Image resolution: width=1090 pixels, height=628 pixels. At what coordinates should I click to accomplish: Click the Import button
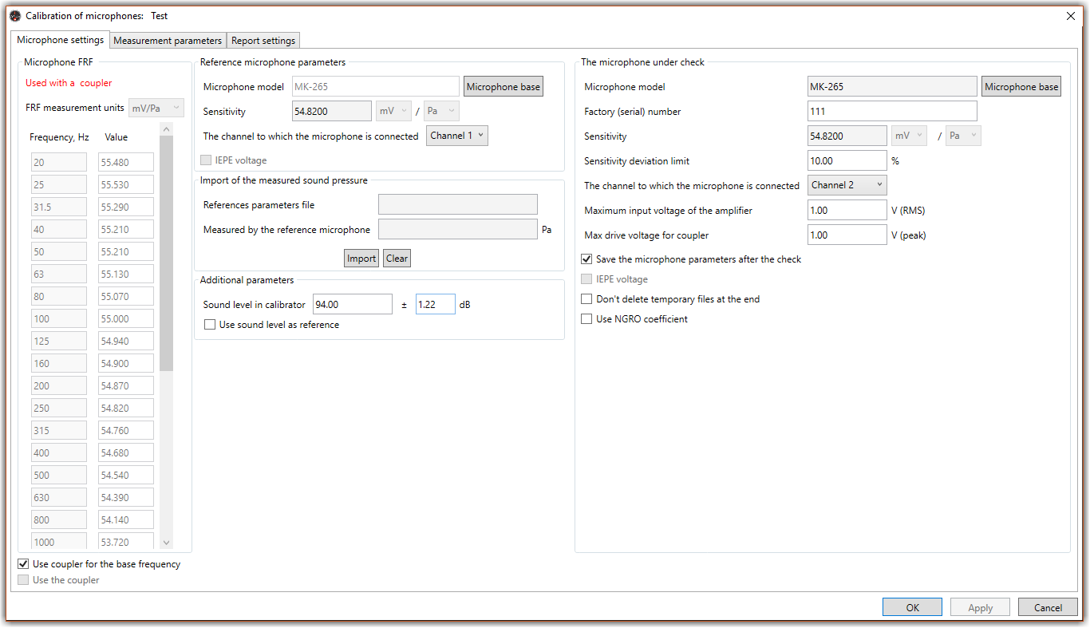pyautogui.click(x=361, y=259)
